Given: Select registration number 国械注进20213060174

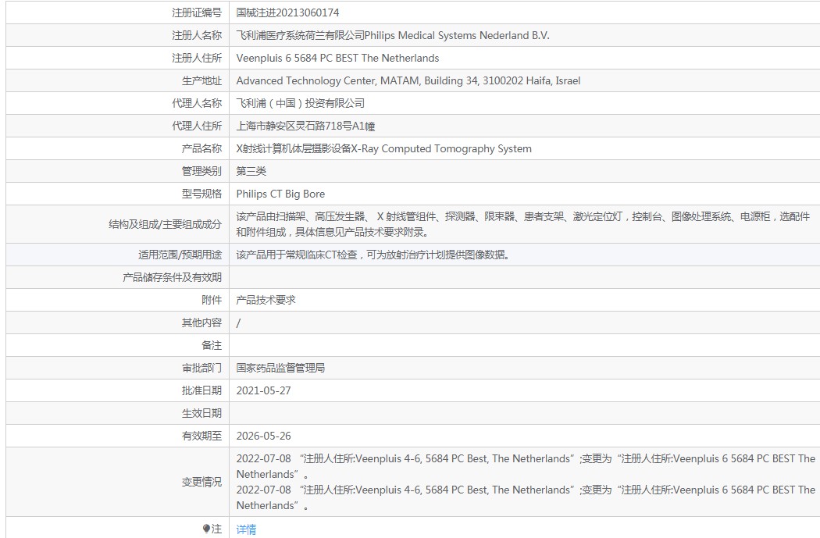Looking at the screenshot, I should point(287,12).
